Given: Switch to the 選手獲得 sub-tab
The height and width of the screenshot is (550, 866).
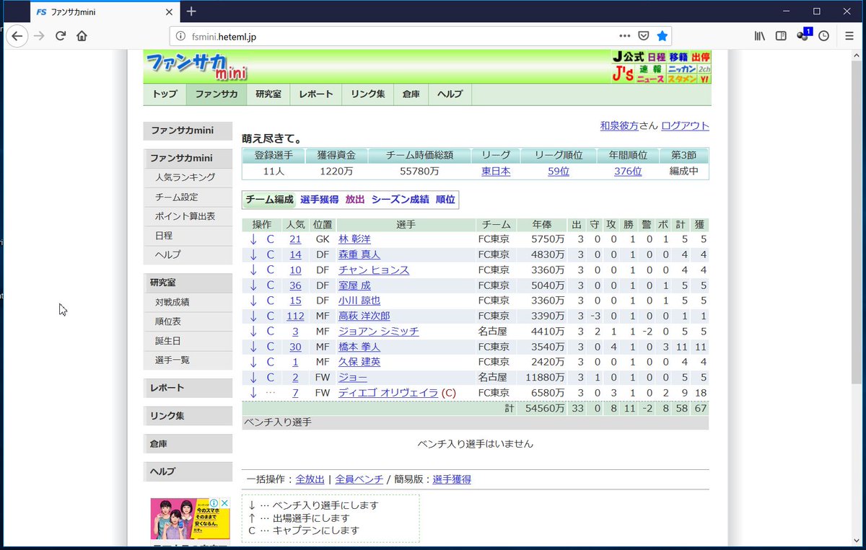Looking at the screenshot, I should pyautogui.click(x=319, y=200).
